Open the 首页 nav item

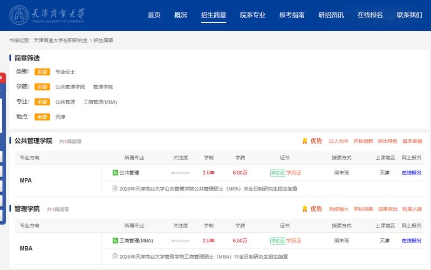tap(154, 15)
